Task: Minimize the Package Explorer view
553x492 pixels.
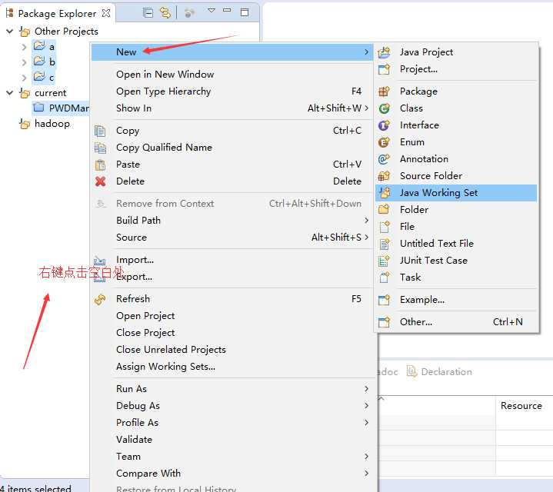Action: (x=227, y=11)
